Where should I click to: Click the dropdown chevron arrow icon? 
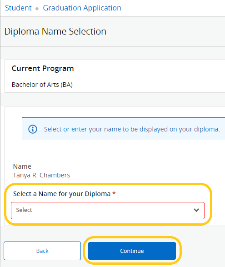(196, 210)
